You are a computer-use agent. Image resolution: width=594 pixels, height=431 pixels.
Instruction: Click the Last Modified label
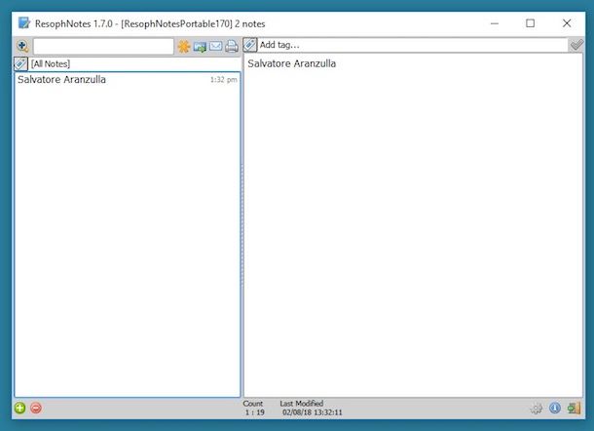click(302, 404)
